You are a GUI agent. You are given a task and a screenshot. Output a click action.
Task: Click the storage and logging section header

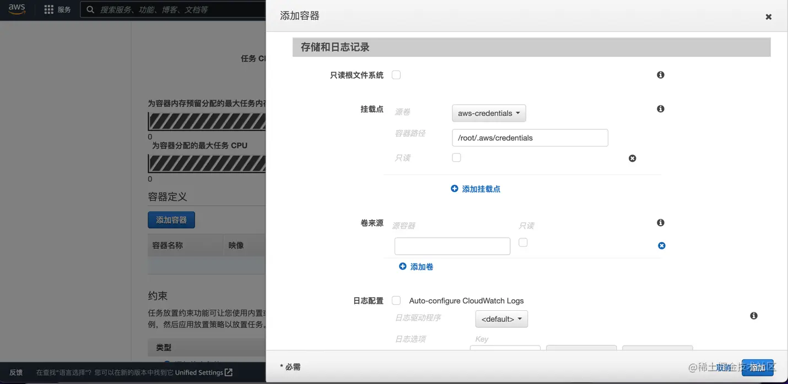(x=531, y=47)
